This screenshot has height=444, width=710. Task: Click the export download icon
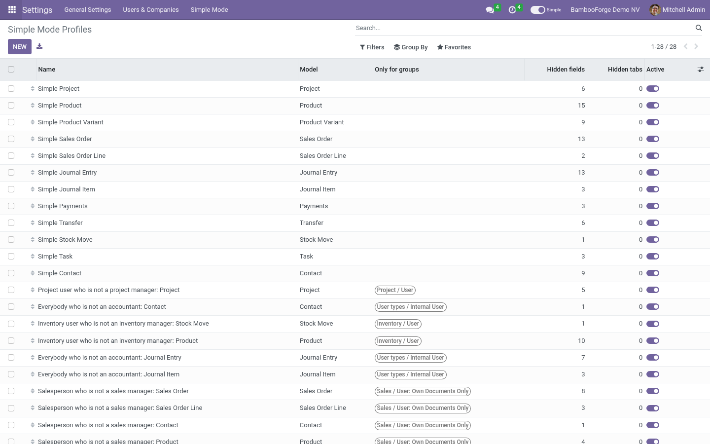39,46
